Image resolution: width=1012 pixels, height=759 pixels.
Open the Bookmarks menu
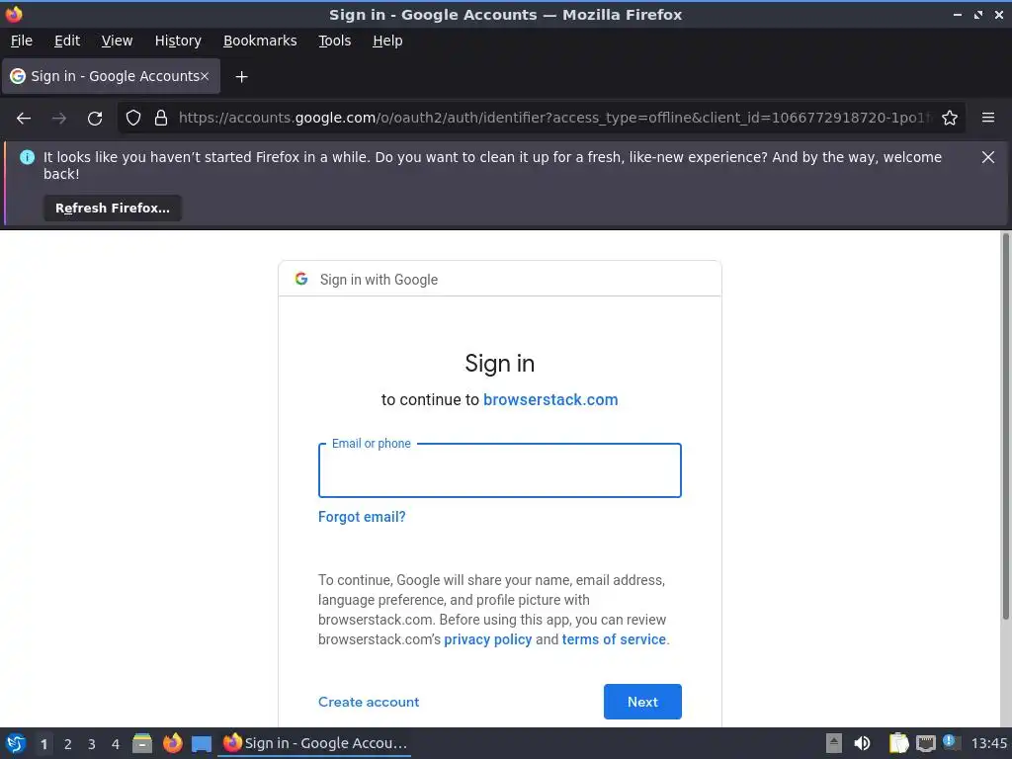(260, 41)
